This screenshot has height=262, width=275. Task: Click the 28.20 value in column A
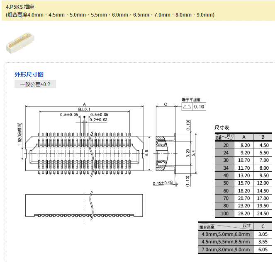pos(245,214)
